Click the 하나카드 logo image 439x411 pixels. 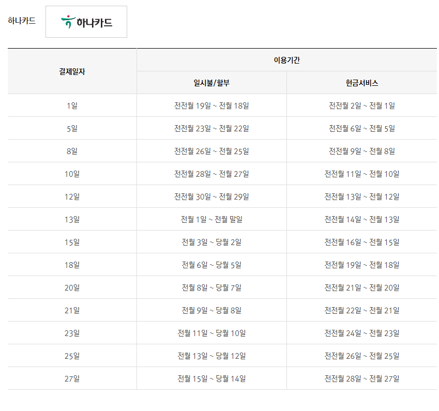point(86,22)
